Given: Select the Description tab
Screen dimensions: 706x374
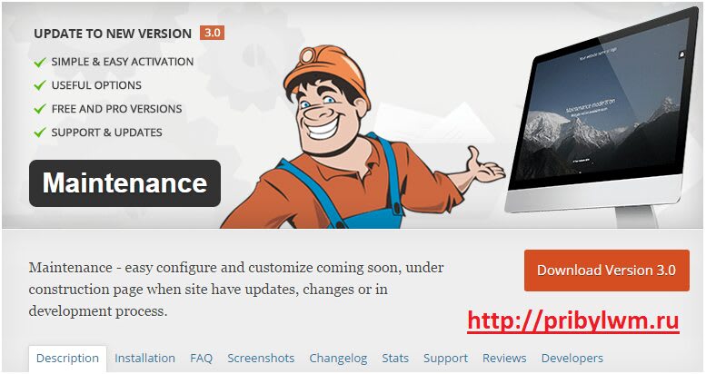Looking at the screenshot, I should (x=67, y=359).
